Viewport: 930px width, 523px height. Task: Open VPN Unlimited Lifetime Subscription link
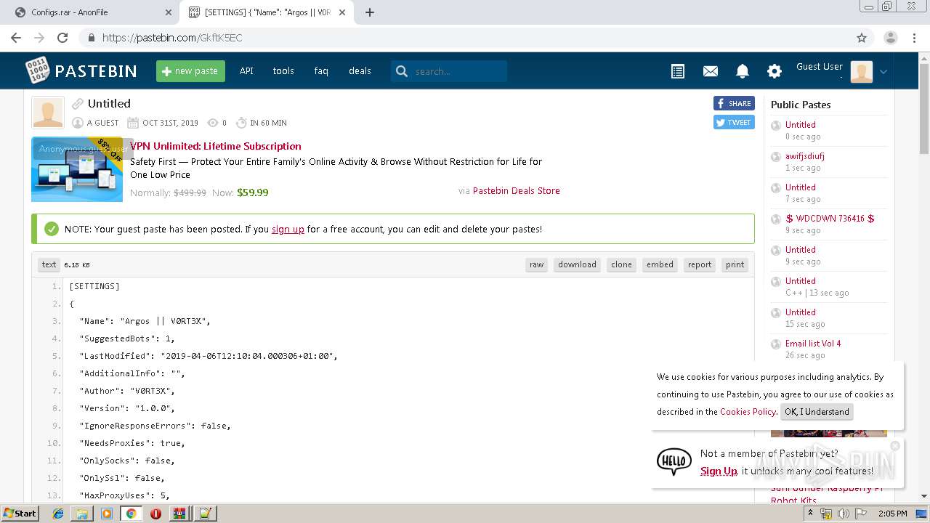click(x=215, y=146)
